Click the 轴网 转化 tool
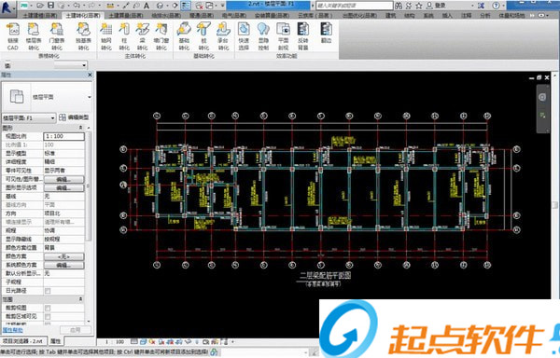 point(106,36)
